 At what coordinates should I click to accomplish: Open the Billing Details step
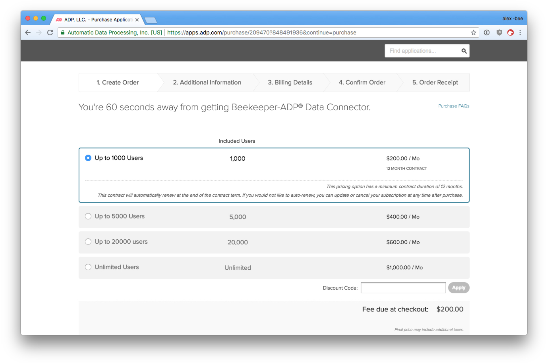point(290,82)
